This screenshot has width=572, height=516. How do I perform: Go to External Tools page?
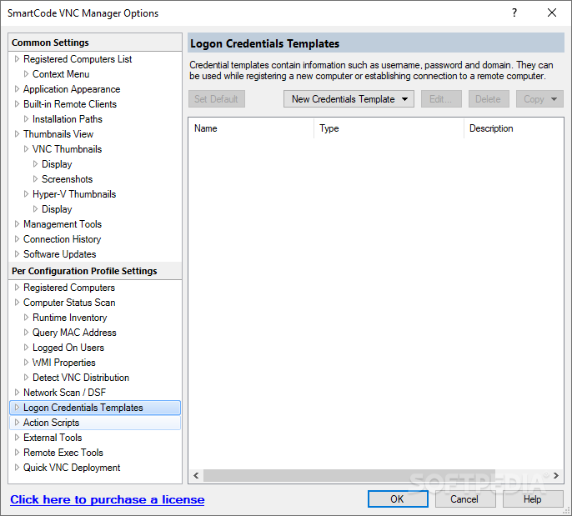tap(53, 438)
